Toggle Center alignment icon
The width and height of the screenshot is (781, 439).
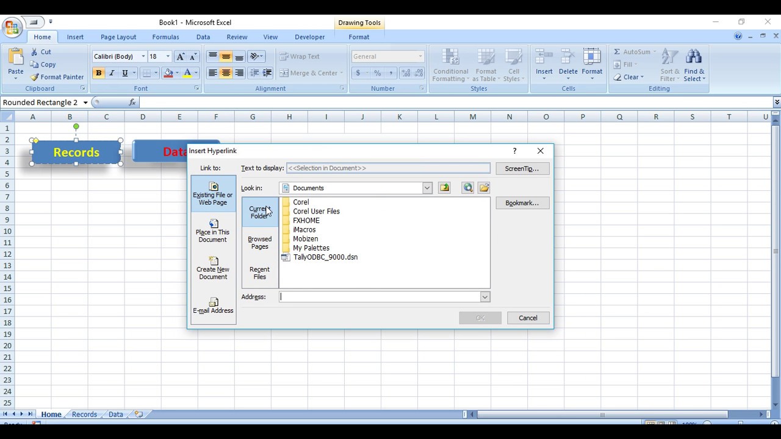point(226,73)
